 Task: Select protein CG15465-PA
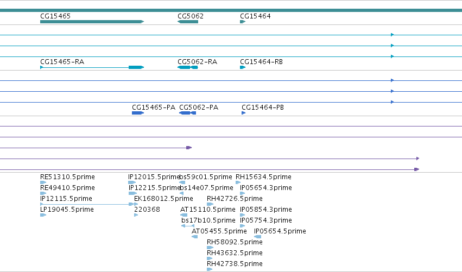(154, 107)
